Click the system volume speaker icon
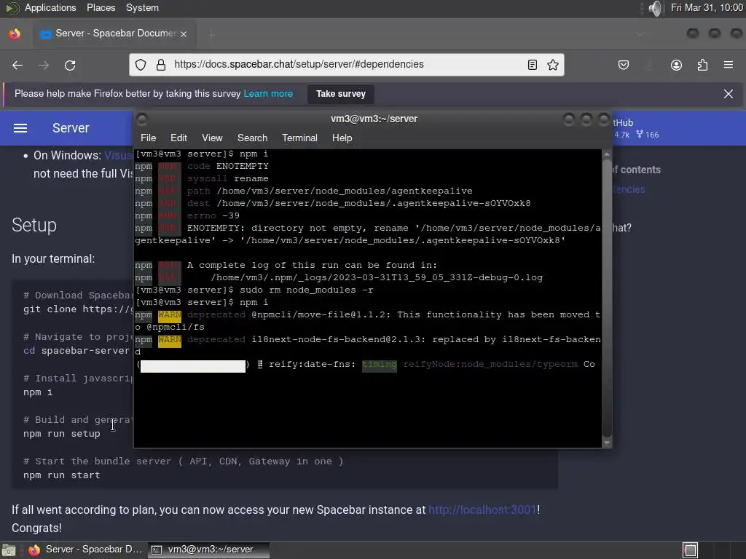The height and width of the screenshot is (559, 746). [x=655, y=8]
